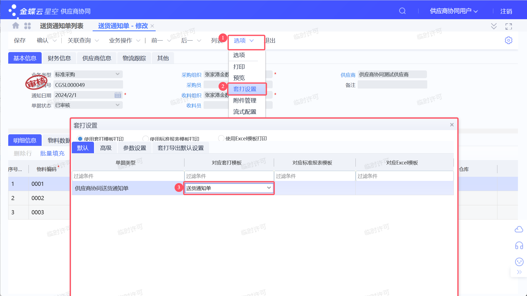Choose 预览 from the options menu
The width and height of the screenshot is (527, 296).
tap(239, 78)
